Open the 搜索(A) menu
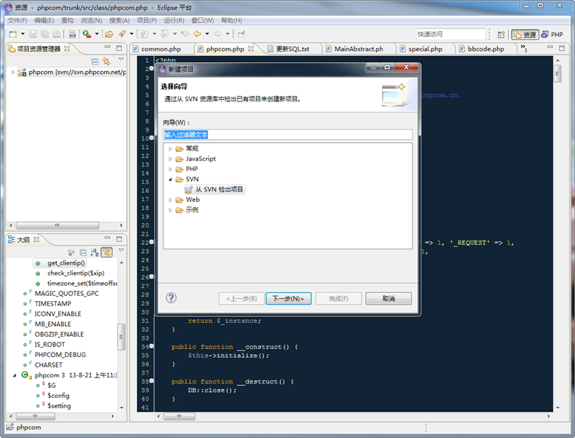575x438 pixels. (x=119, y=20)
